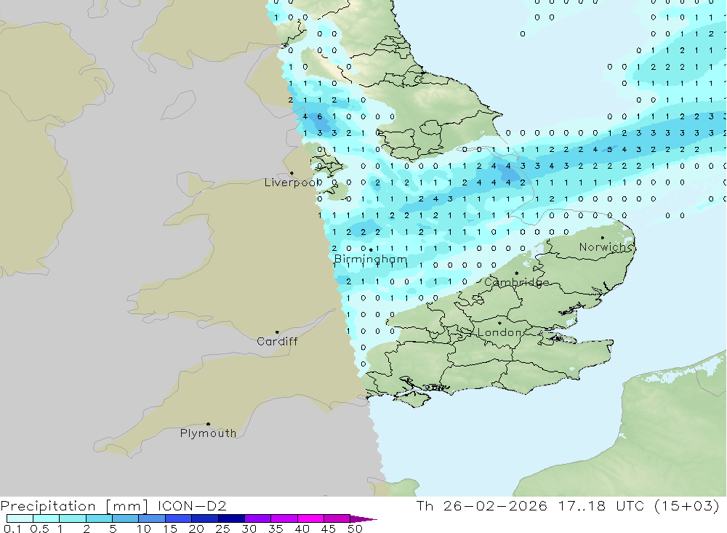Click the purple arrow tip ending the legend

[363, 518]
